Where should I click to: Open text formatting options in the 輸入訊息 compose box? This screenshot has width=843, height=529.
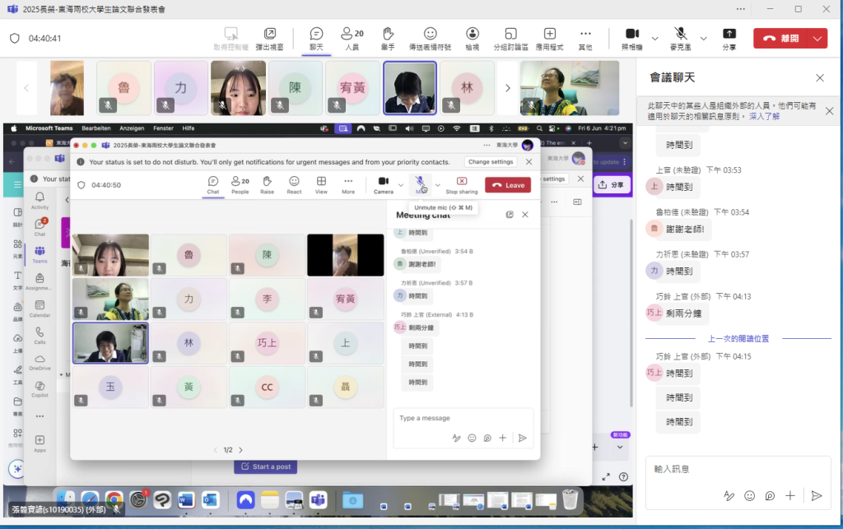pyautogui.click(x=729, y=496)
